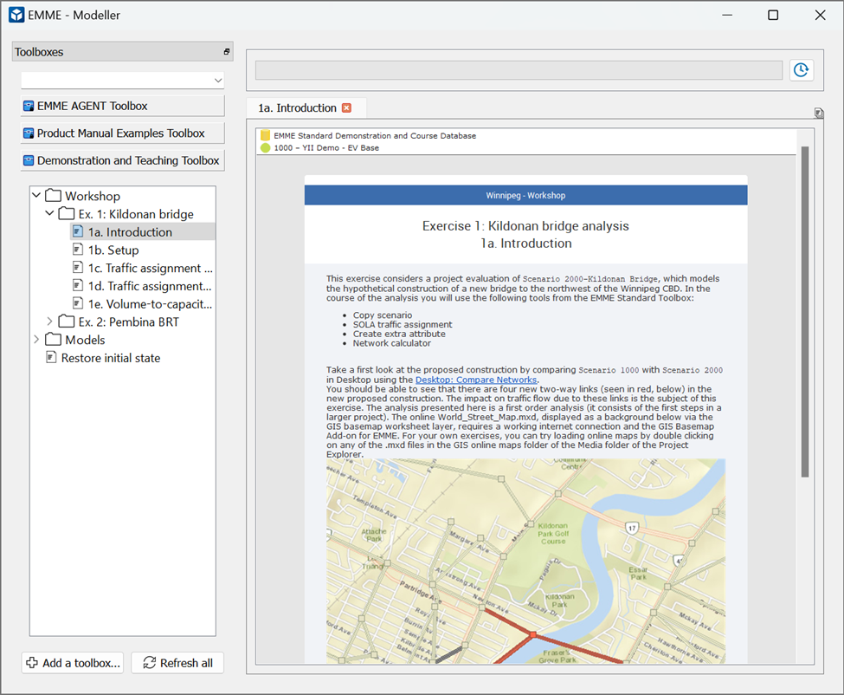844x695 pixels.
Task: Click the tool icon beside 1b. Setup
Action: 77,250
